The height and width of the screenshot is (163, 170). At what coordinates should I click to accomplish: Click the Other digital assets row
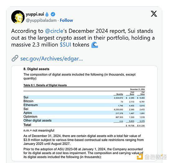(x=84, y=121)
